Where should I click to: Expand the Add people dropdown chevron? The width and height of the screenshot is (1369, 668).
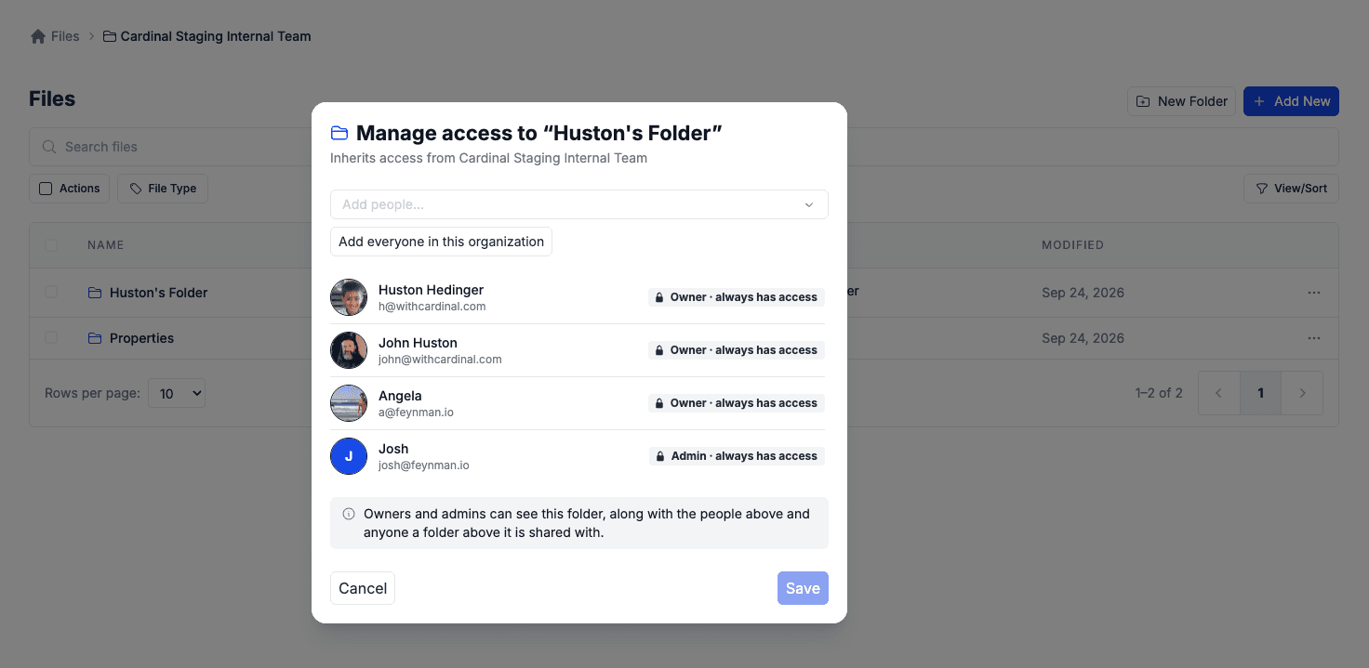pos(809,204)
